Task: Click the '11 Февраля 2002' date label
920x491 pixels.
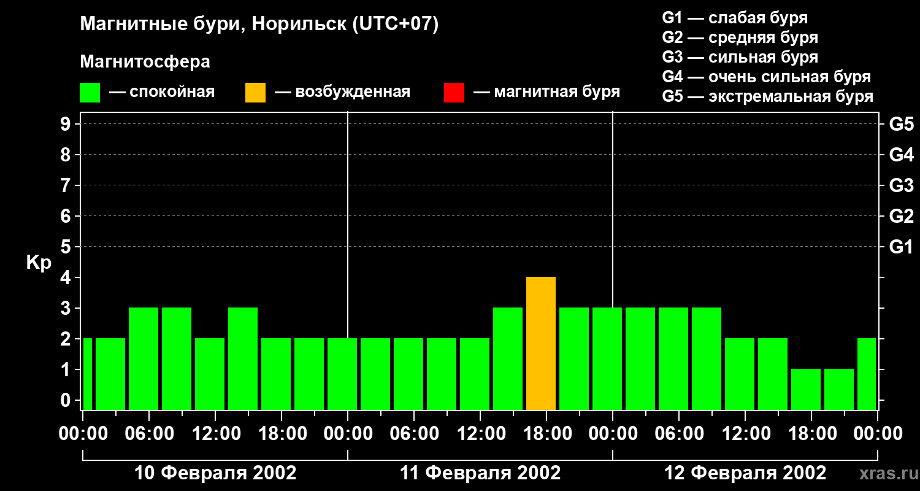Action: click(x=480, y=473)
